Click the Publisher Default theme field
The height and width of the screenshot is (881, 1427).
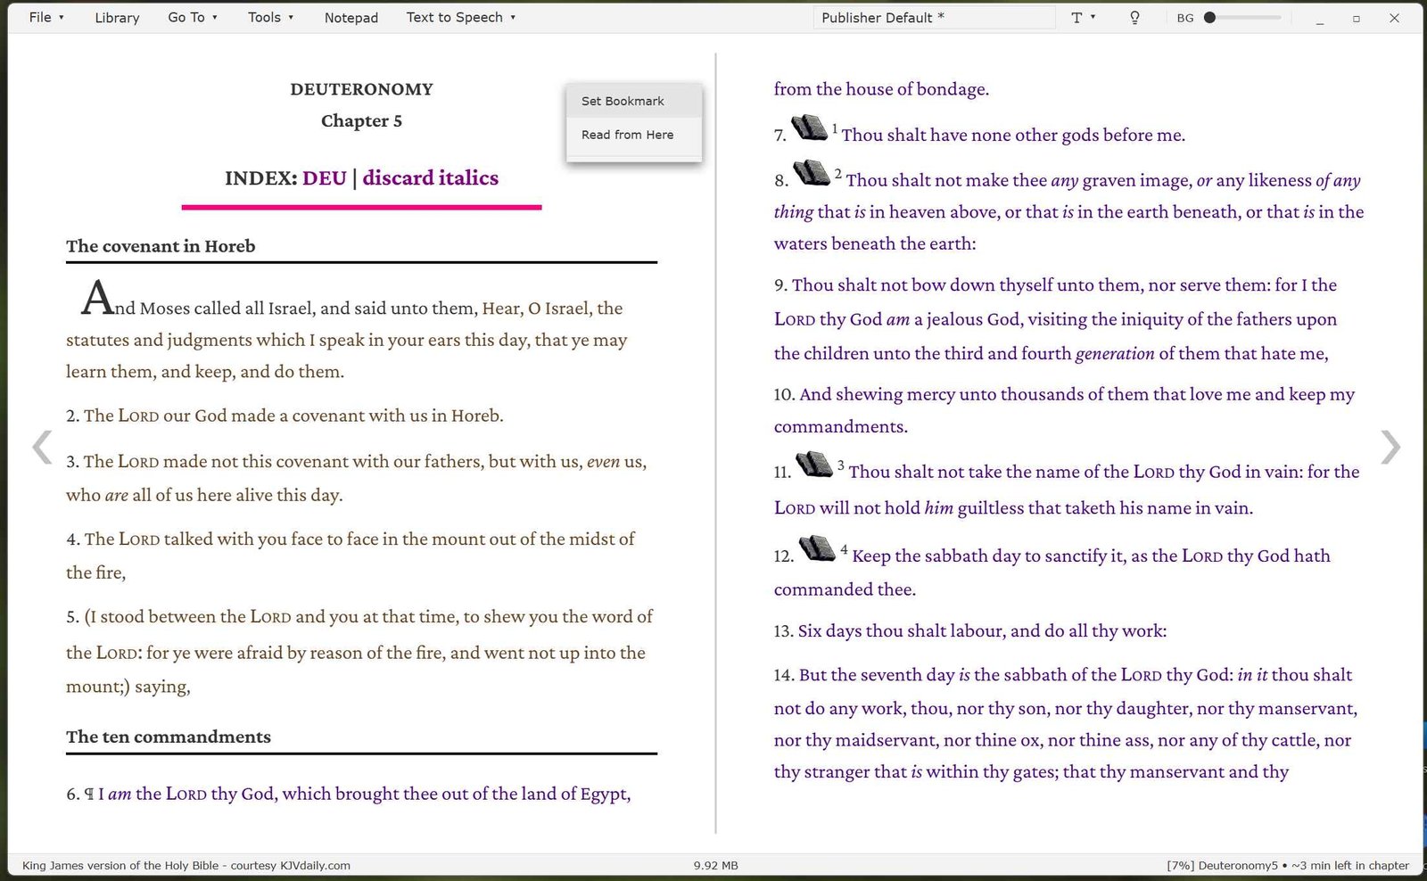click(x=934, y=17)
